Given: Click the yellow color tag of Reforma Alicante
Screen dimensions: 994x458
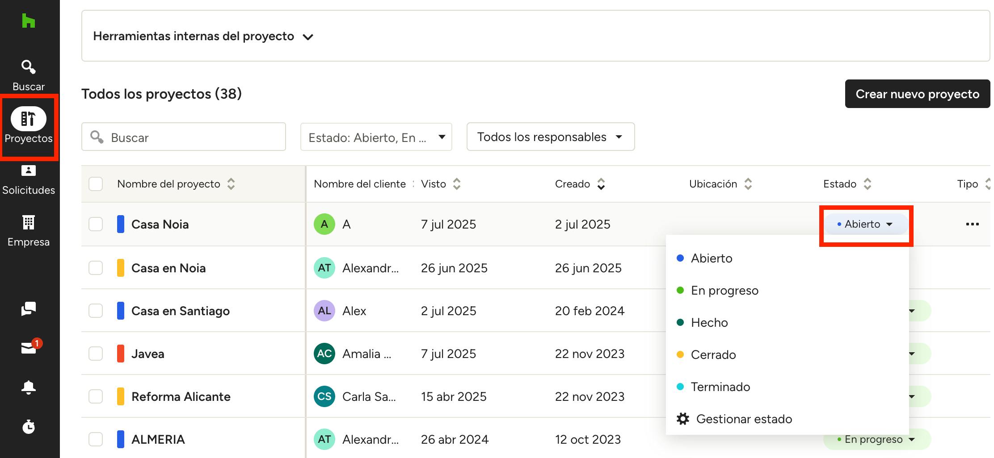Looking at the screenshot, I should (121, 396).
